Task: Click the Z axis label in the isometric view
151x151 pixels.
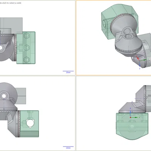Action: click(140, 69)
